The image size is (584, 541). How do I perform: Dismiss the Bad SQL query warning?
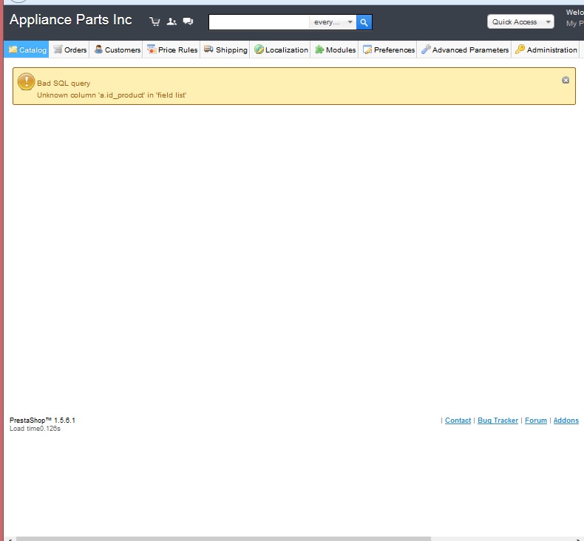pyautogui.click(x=566, y=80)
